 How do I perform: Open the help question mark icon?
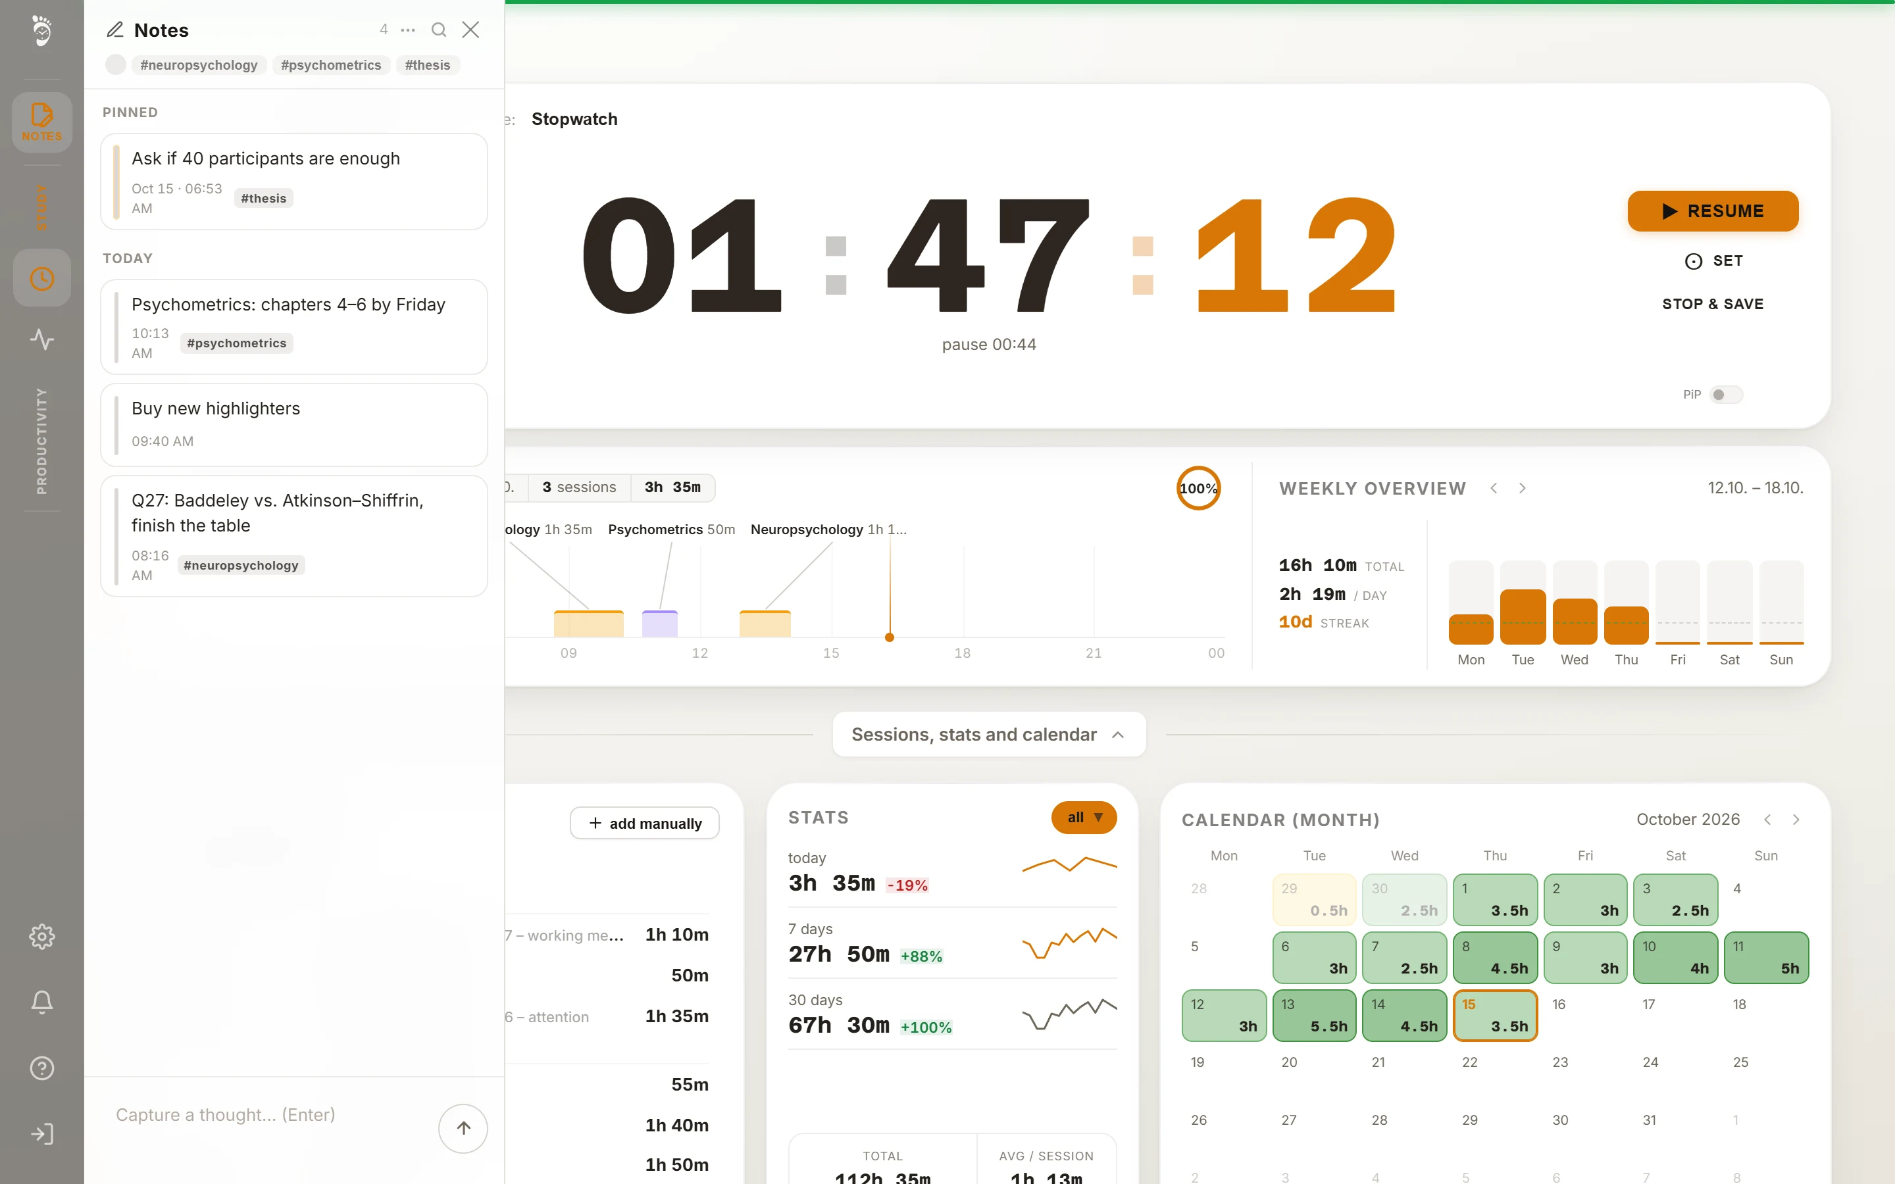click(x=41, y=1068)
